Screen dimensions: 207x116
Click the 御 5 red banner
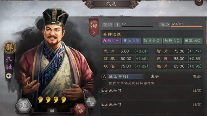94,27
